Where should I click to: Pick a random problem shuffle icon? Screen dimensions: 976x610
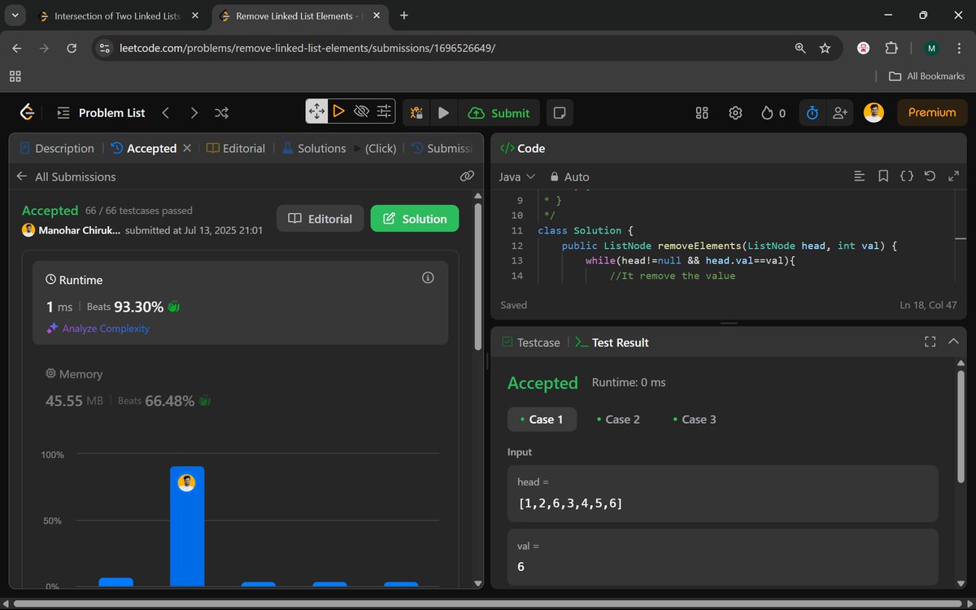coord(221,113)
